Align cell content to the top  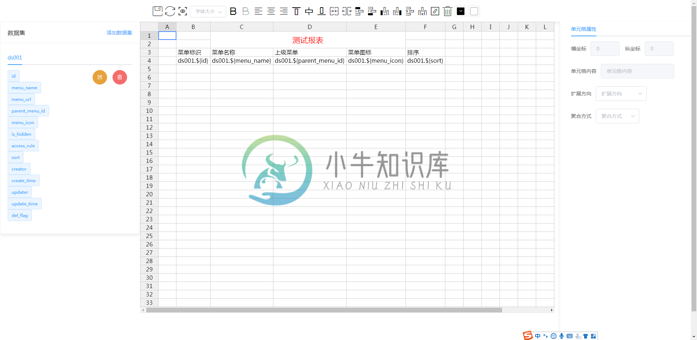(296, 11)
